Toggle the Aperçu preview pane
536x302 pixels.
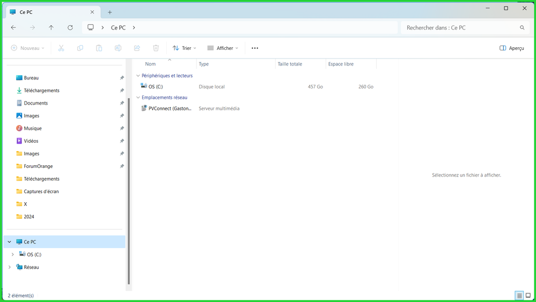pos(511,48)
